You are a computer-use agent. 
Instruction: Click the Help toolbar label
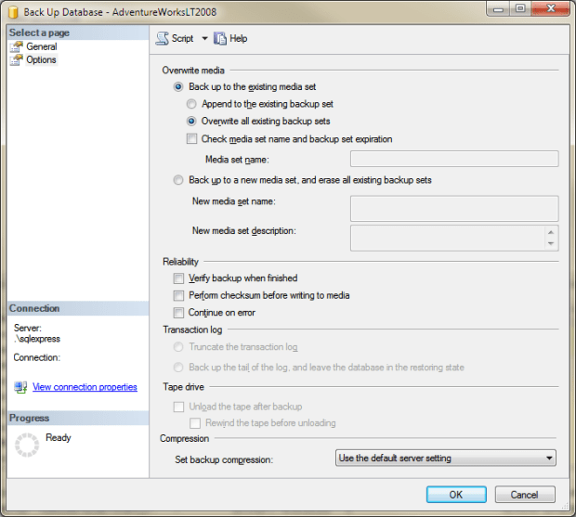point(239,39)
